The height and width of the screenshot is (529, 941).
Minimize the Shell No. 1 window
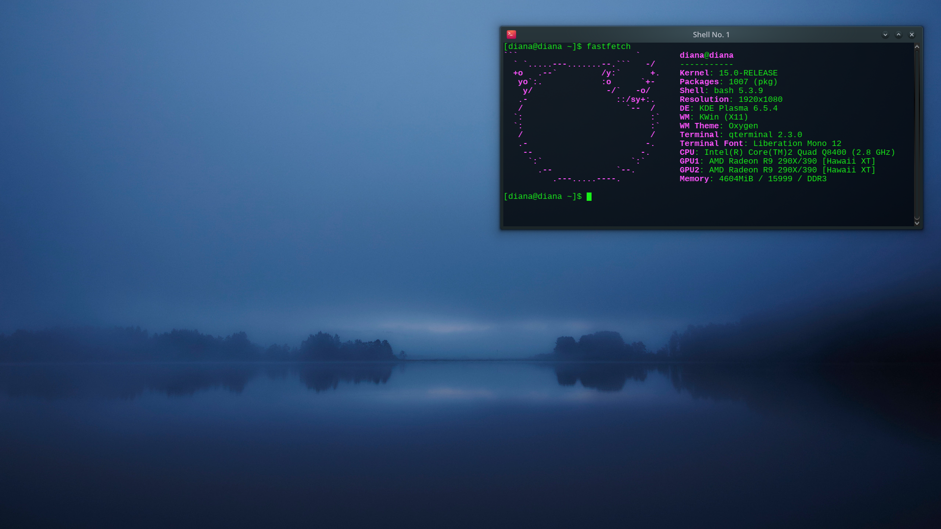[x=885, y=35]
